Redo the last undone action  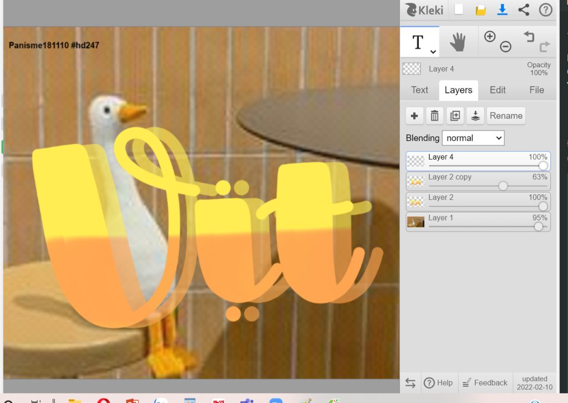(545, 47)
